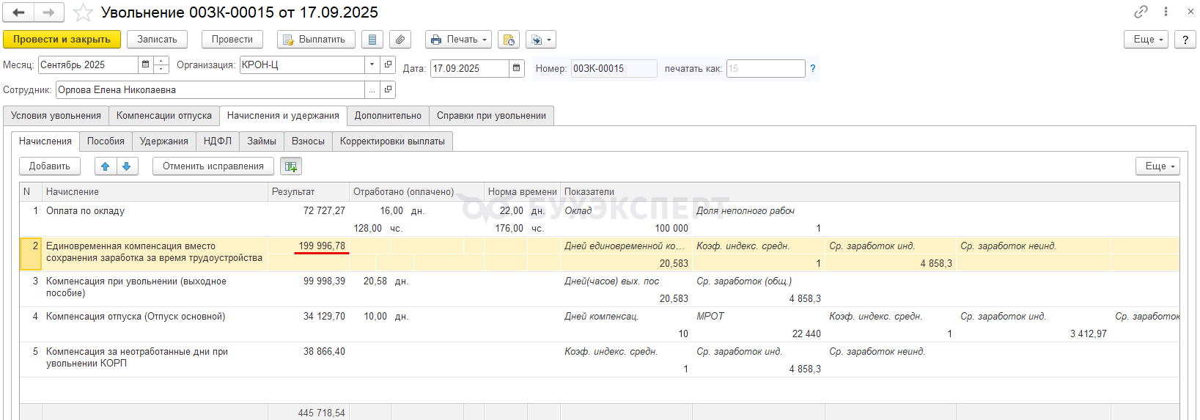This screenshot has height=420, width=1200.
Task: Click Добавить accrual button
Action: pyautogui.click(x=50, y=166)
